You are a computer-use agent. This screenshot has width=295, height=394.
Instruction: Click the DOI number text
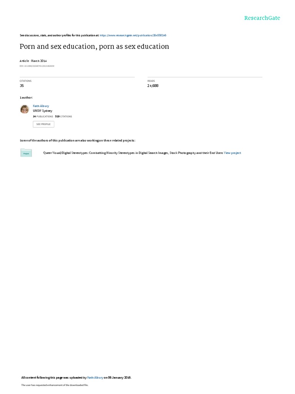point(37,66)
